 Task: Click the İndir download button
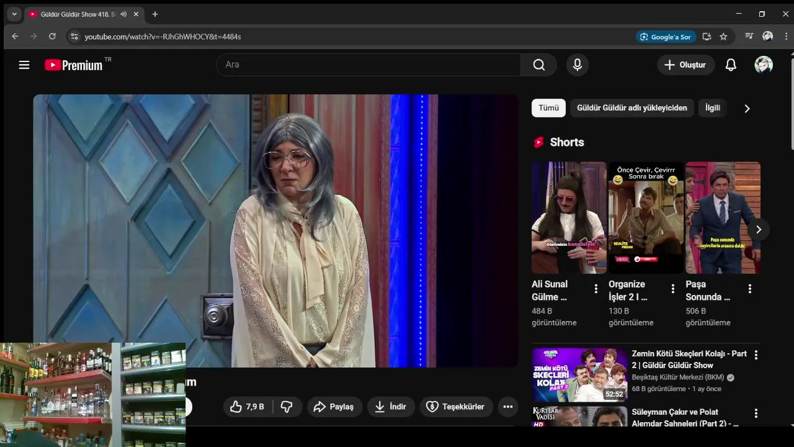pyautogui.click(x=391, y=407)
